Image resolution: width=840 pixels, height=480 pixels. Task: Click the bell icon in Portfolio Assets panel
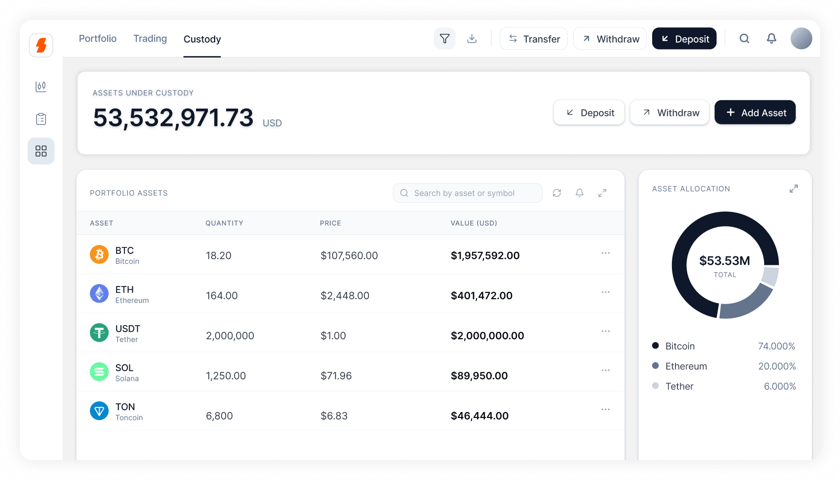coord(580,193)
